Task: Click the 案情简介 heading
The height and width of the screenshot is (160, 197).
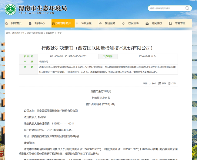Action: (x=29, y=143)
